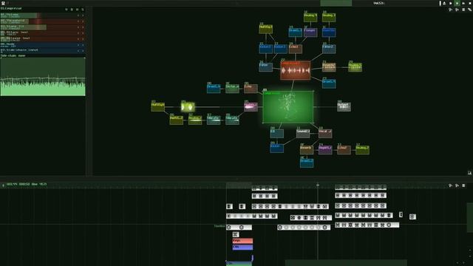Screen dimensions: 473x266
Task: Select the large green MetaModule node
Action: tap(287, 106)
